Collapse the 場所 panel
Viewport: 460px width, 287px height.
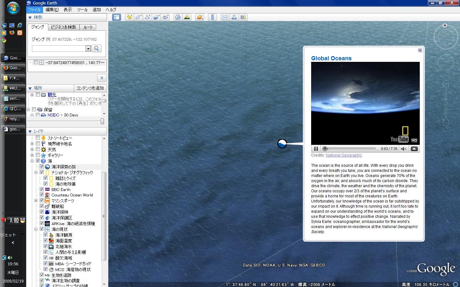pos(30,88)
